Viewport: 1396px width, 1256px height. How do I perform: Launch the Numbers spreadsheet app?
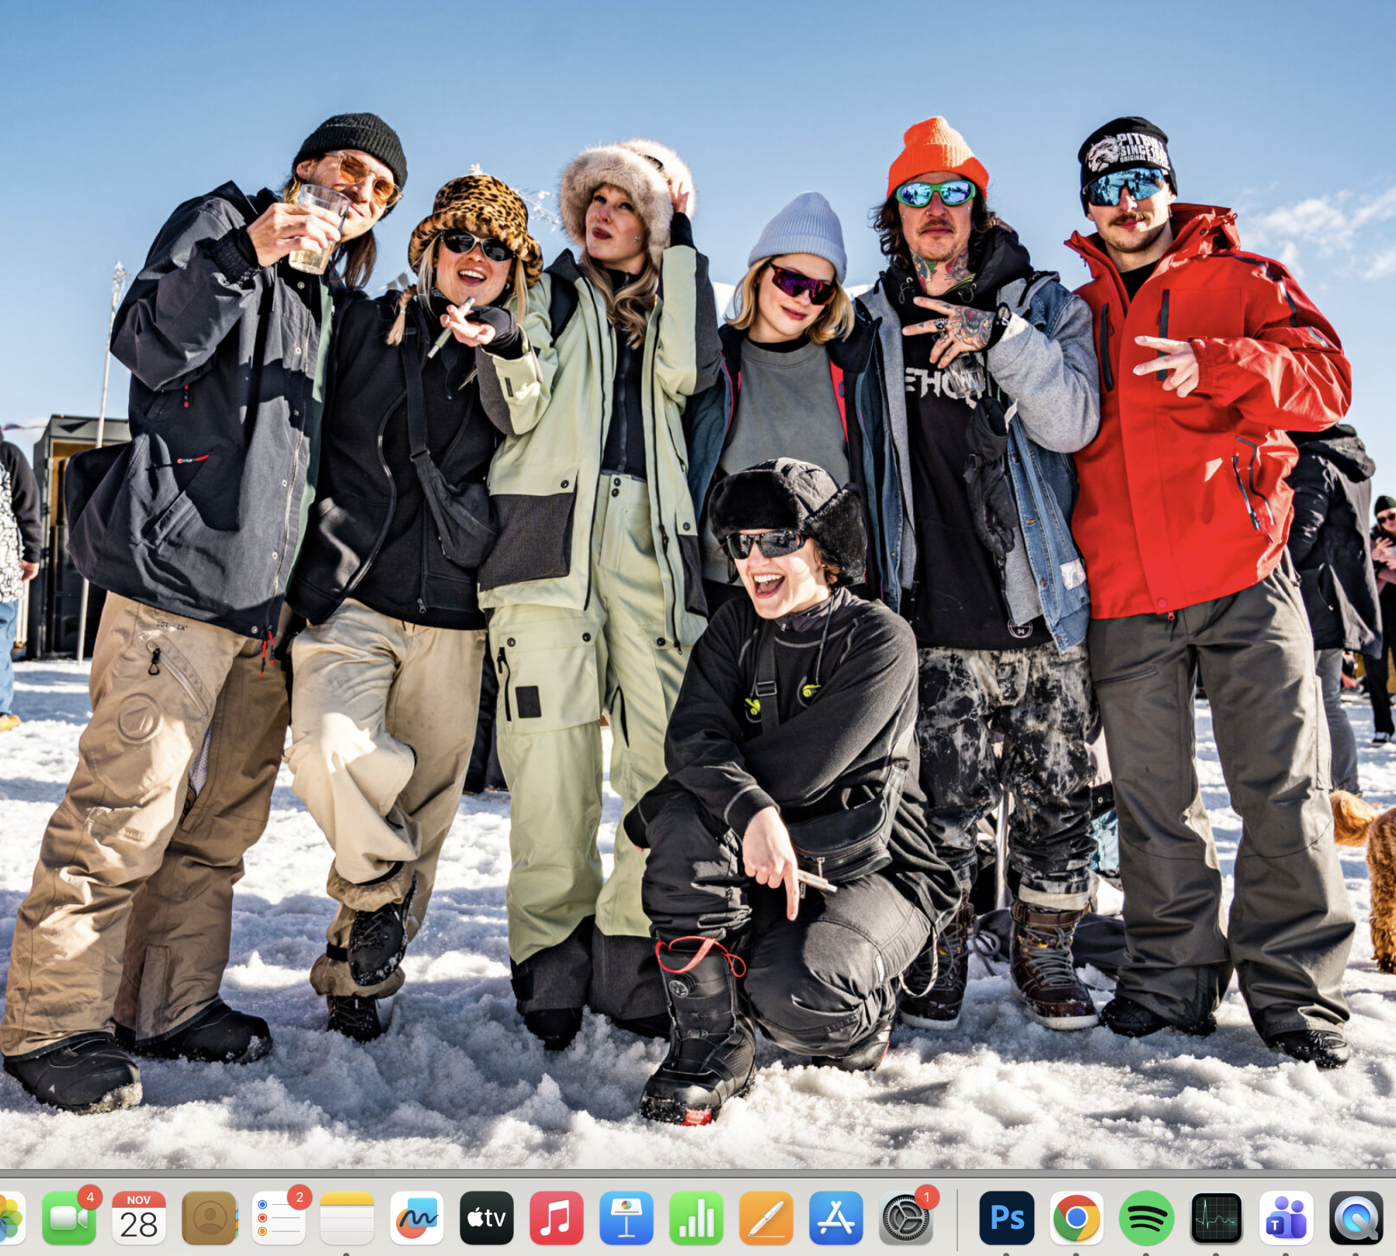[x=696, y=1218]
